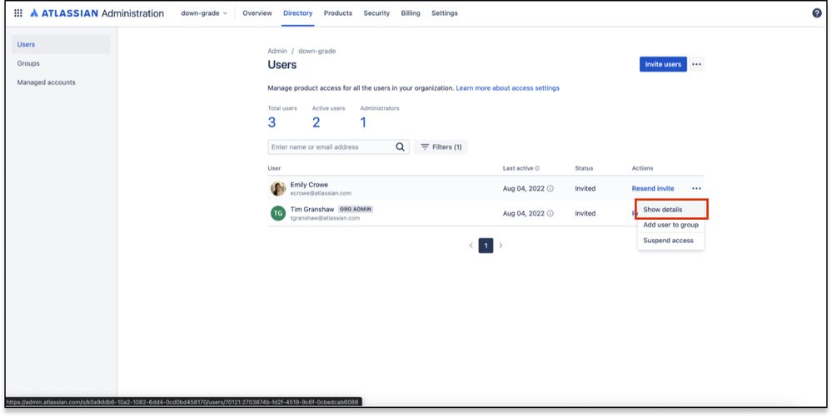This screenshot has width=832, height=417.
Task: Click Emily Crowe's avatar photo
Action: pos(278,188)
